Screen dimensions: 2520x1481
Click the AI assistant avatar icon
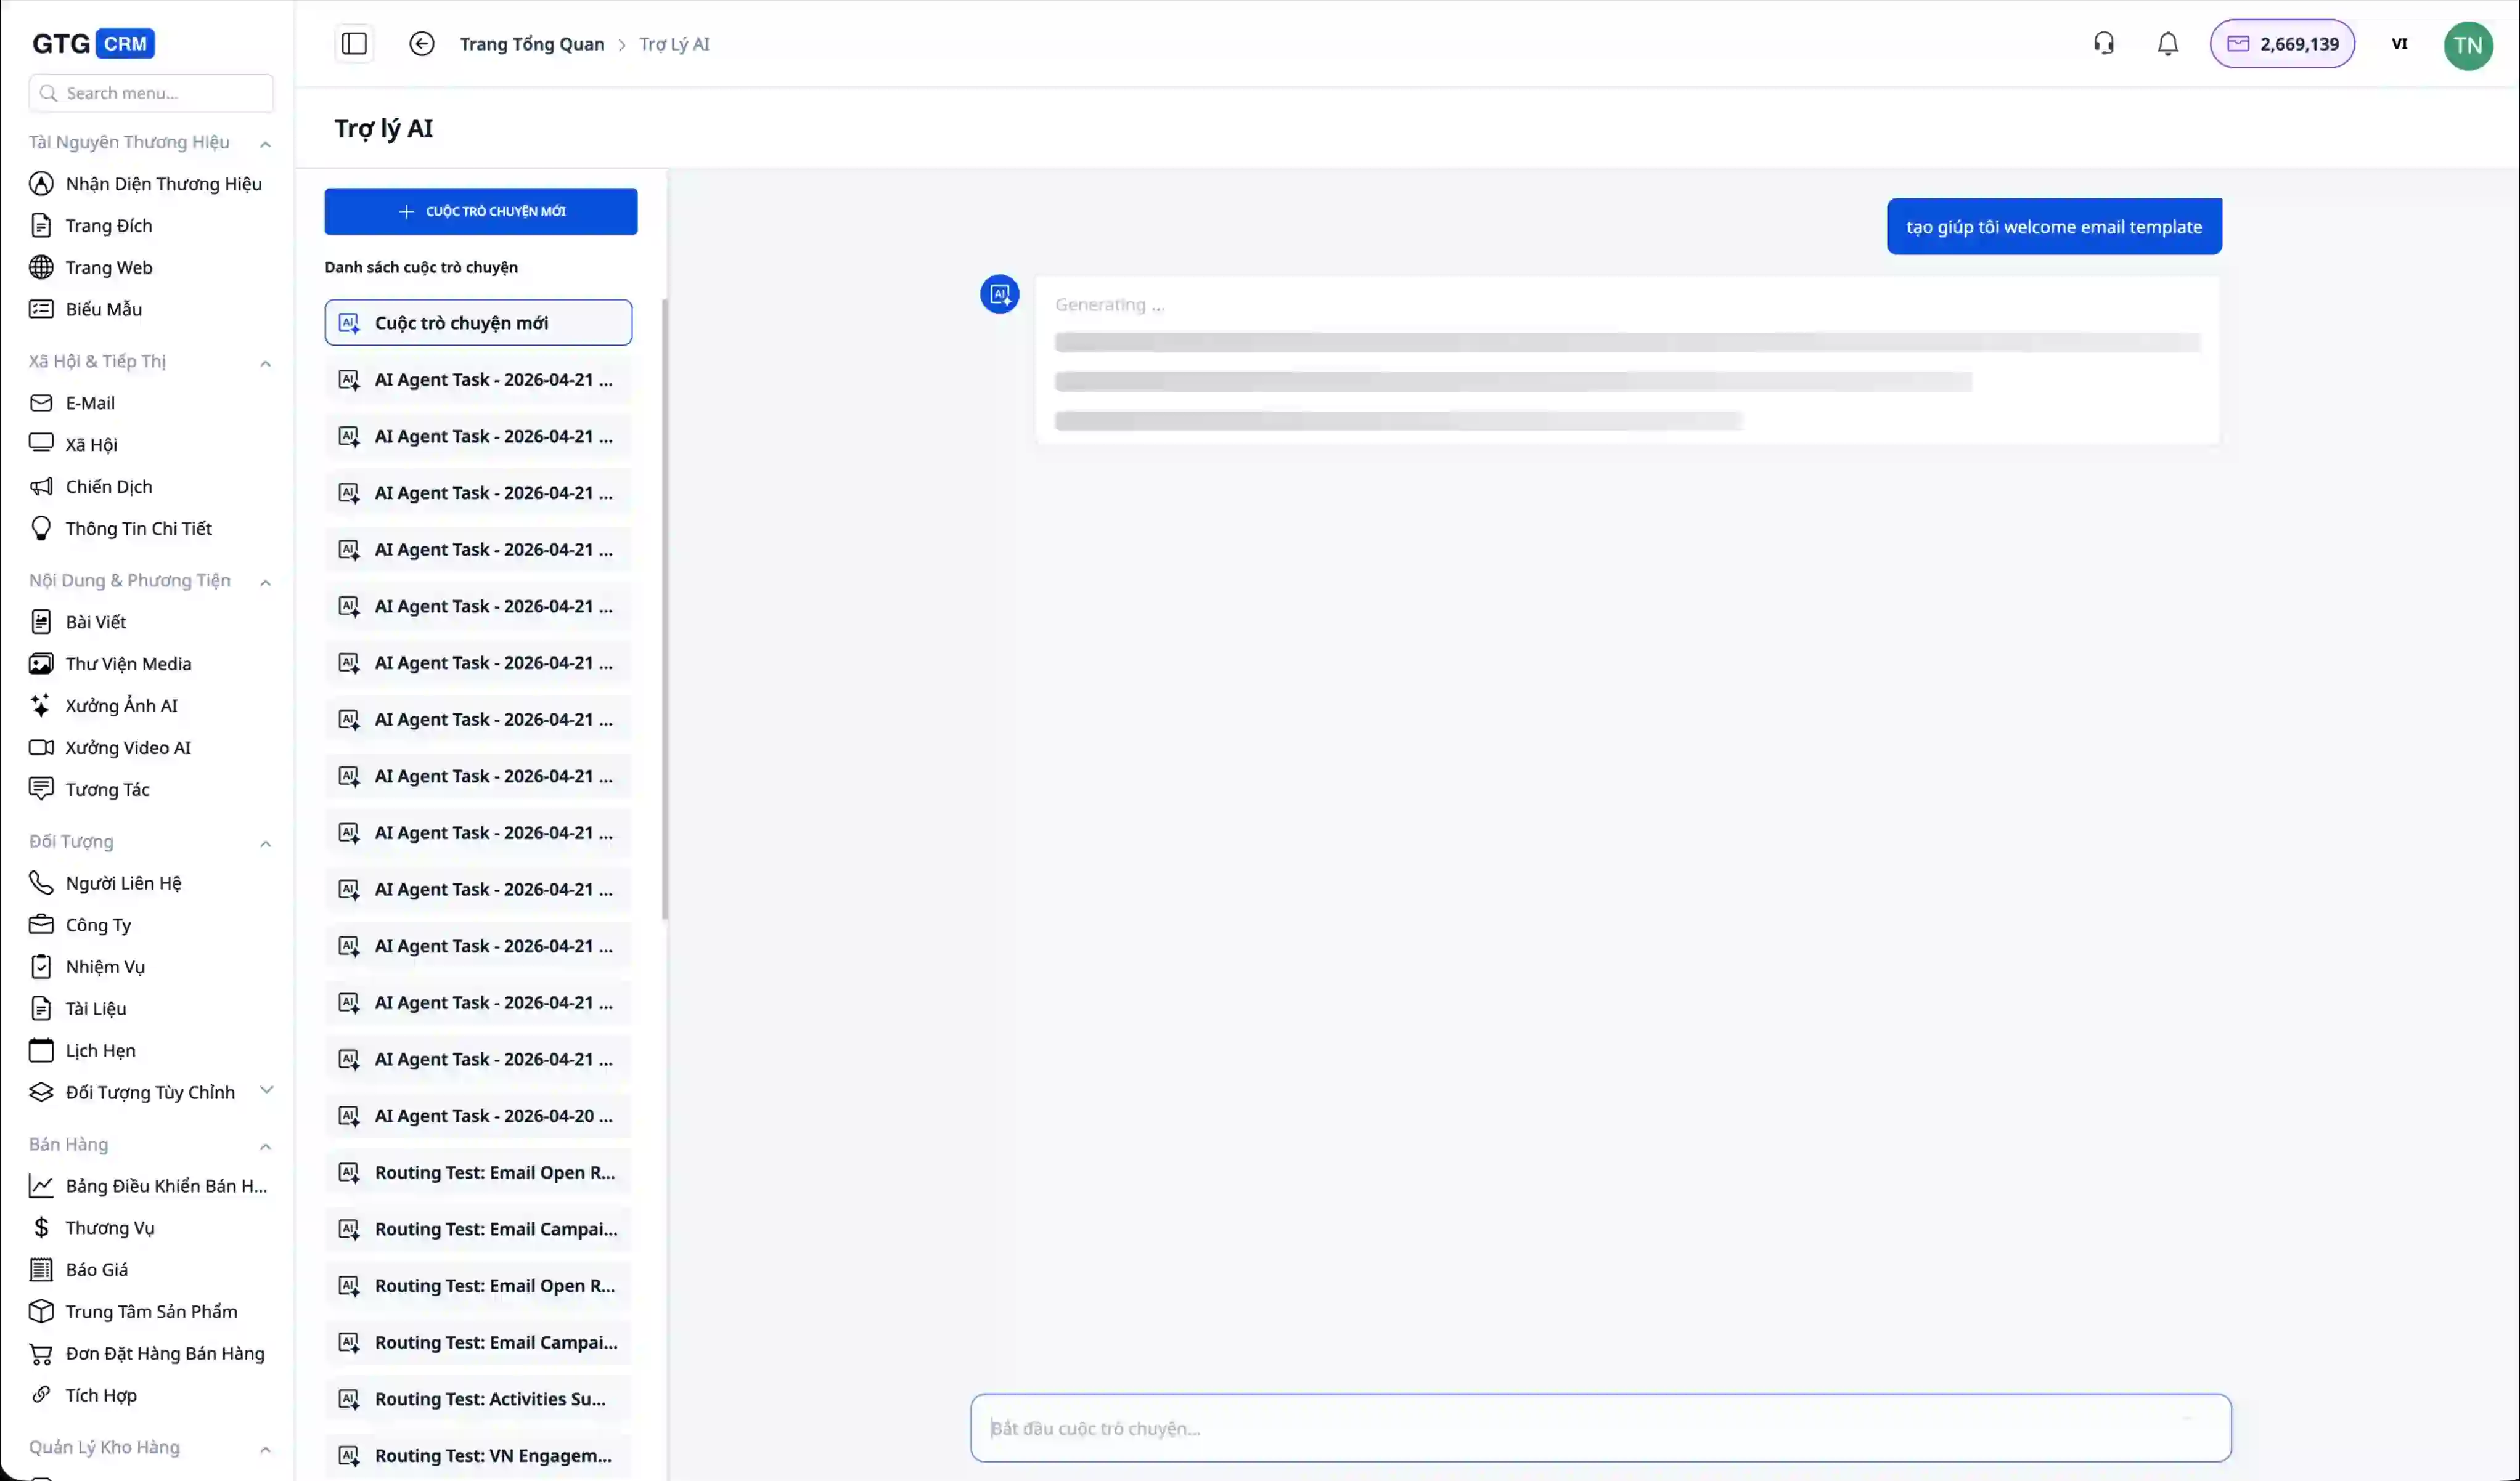999,294
